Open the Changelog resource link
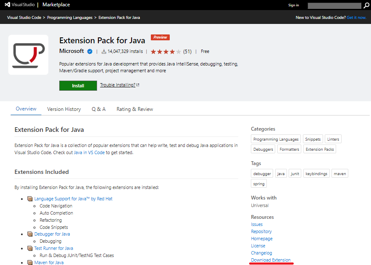 pos(261,253)
